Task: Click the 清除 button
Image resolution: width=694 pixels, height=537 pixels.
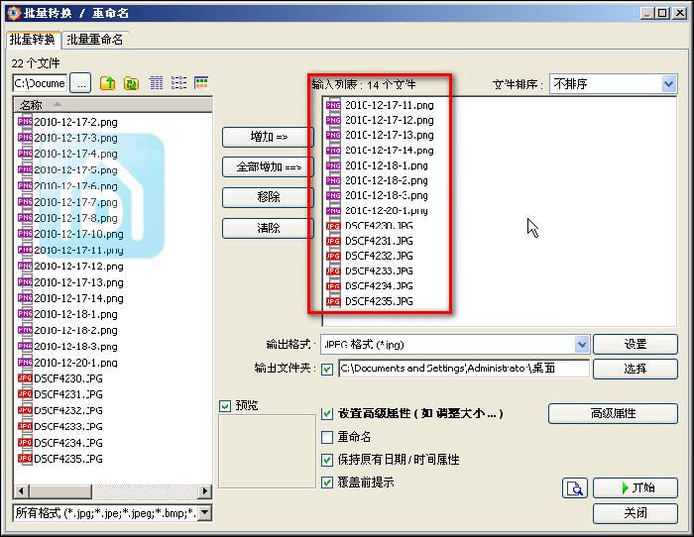Action: pos(269,228)
